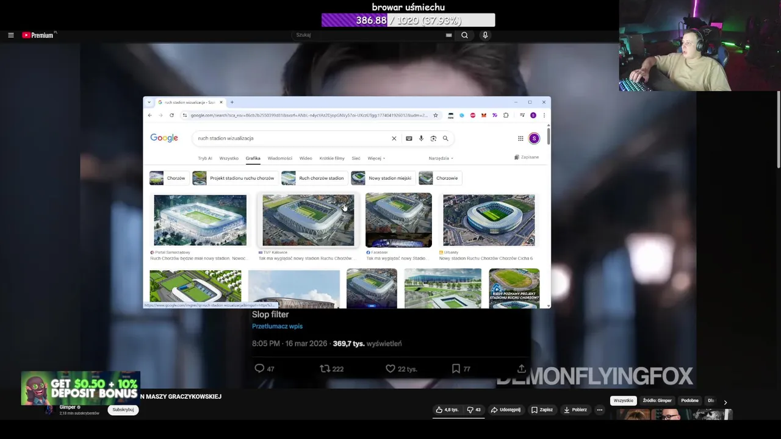Image resolution: width=781 pixels, height=439 pixels.
Task: Dislike the video showing 43
Action: pos(474,410)
